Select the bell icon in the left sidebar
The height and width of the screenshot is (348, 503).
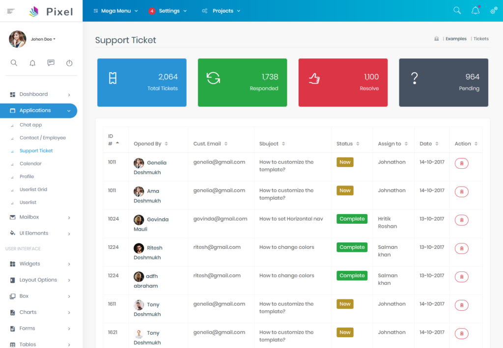[32, 62]
